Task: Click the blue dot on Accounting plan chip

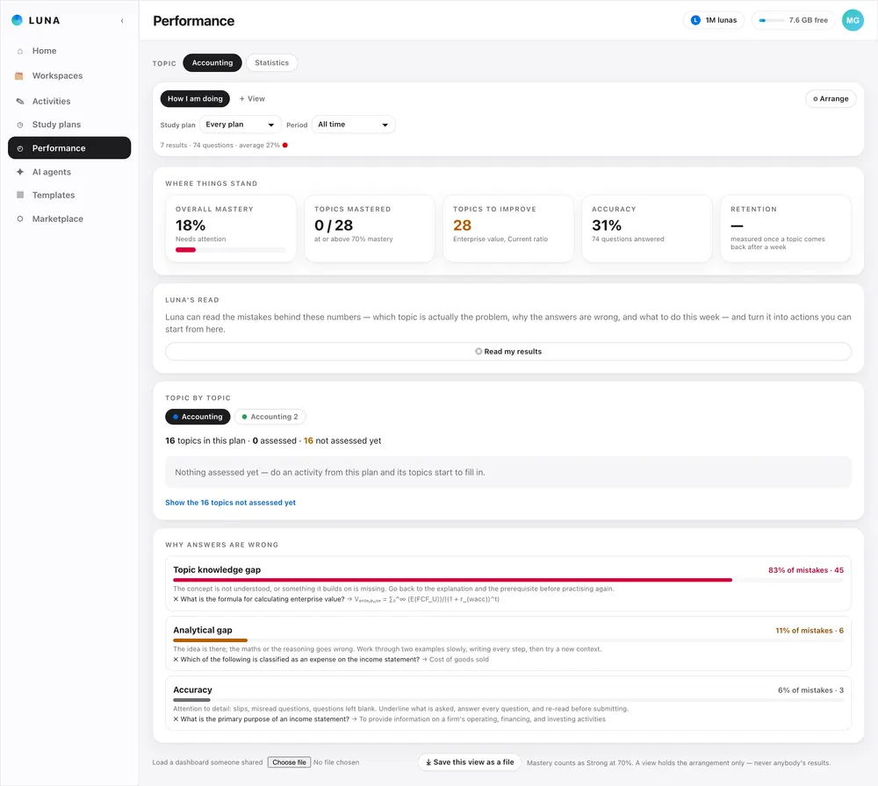Action: click(x=176, y=417)
